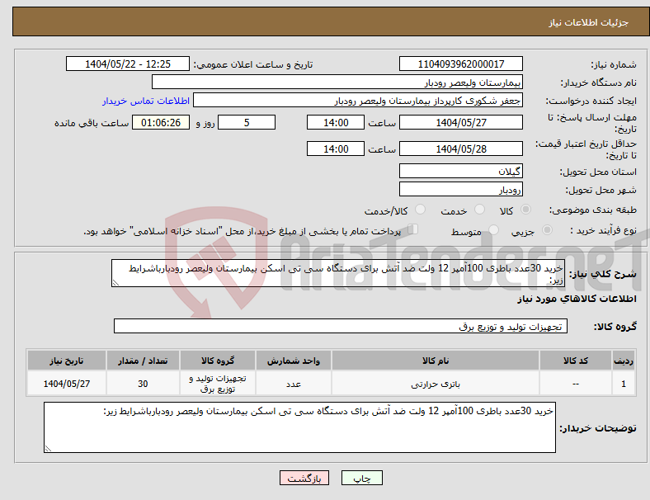
Task: Toggle the Islamic treasury payment checkbox
Action: click(x=413, y=229)
